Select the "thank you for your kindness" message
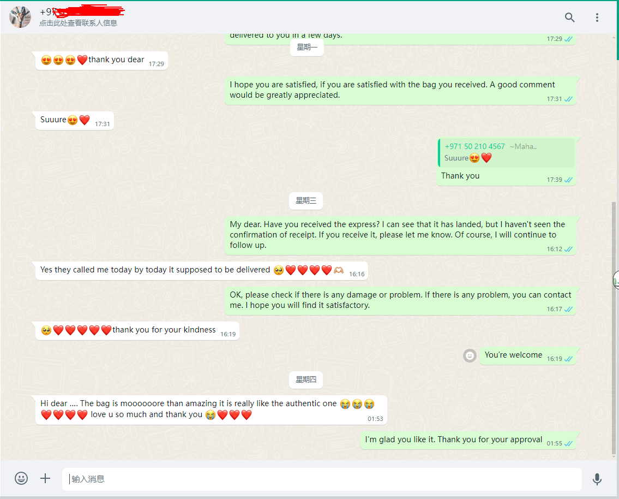 (137, 331)
